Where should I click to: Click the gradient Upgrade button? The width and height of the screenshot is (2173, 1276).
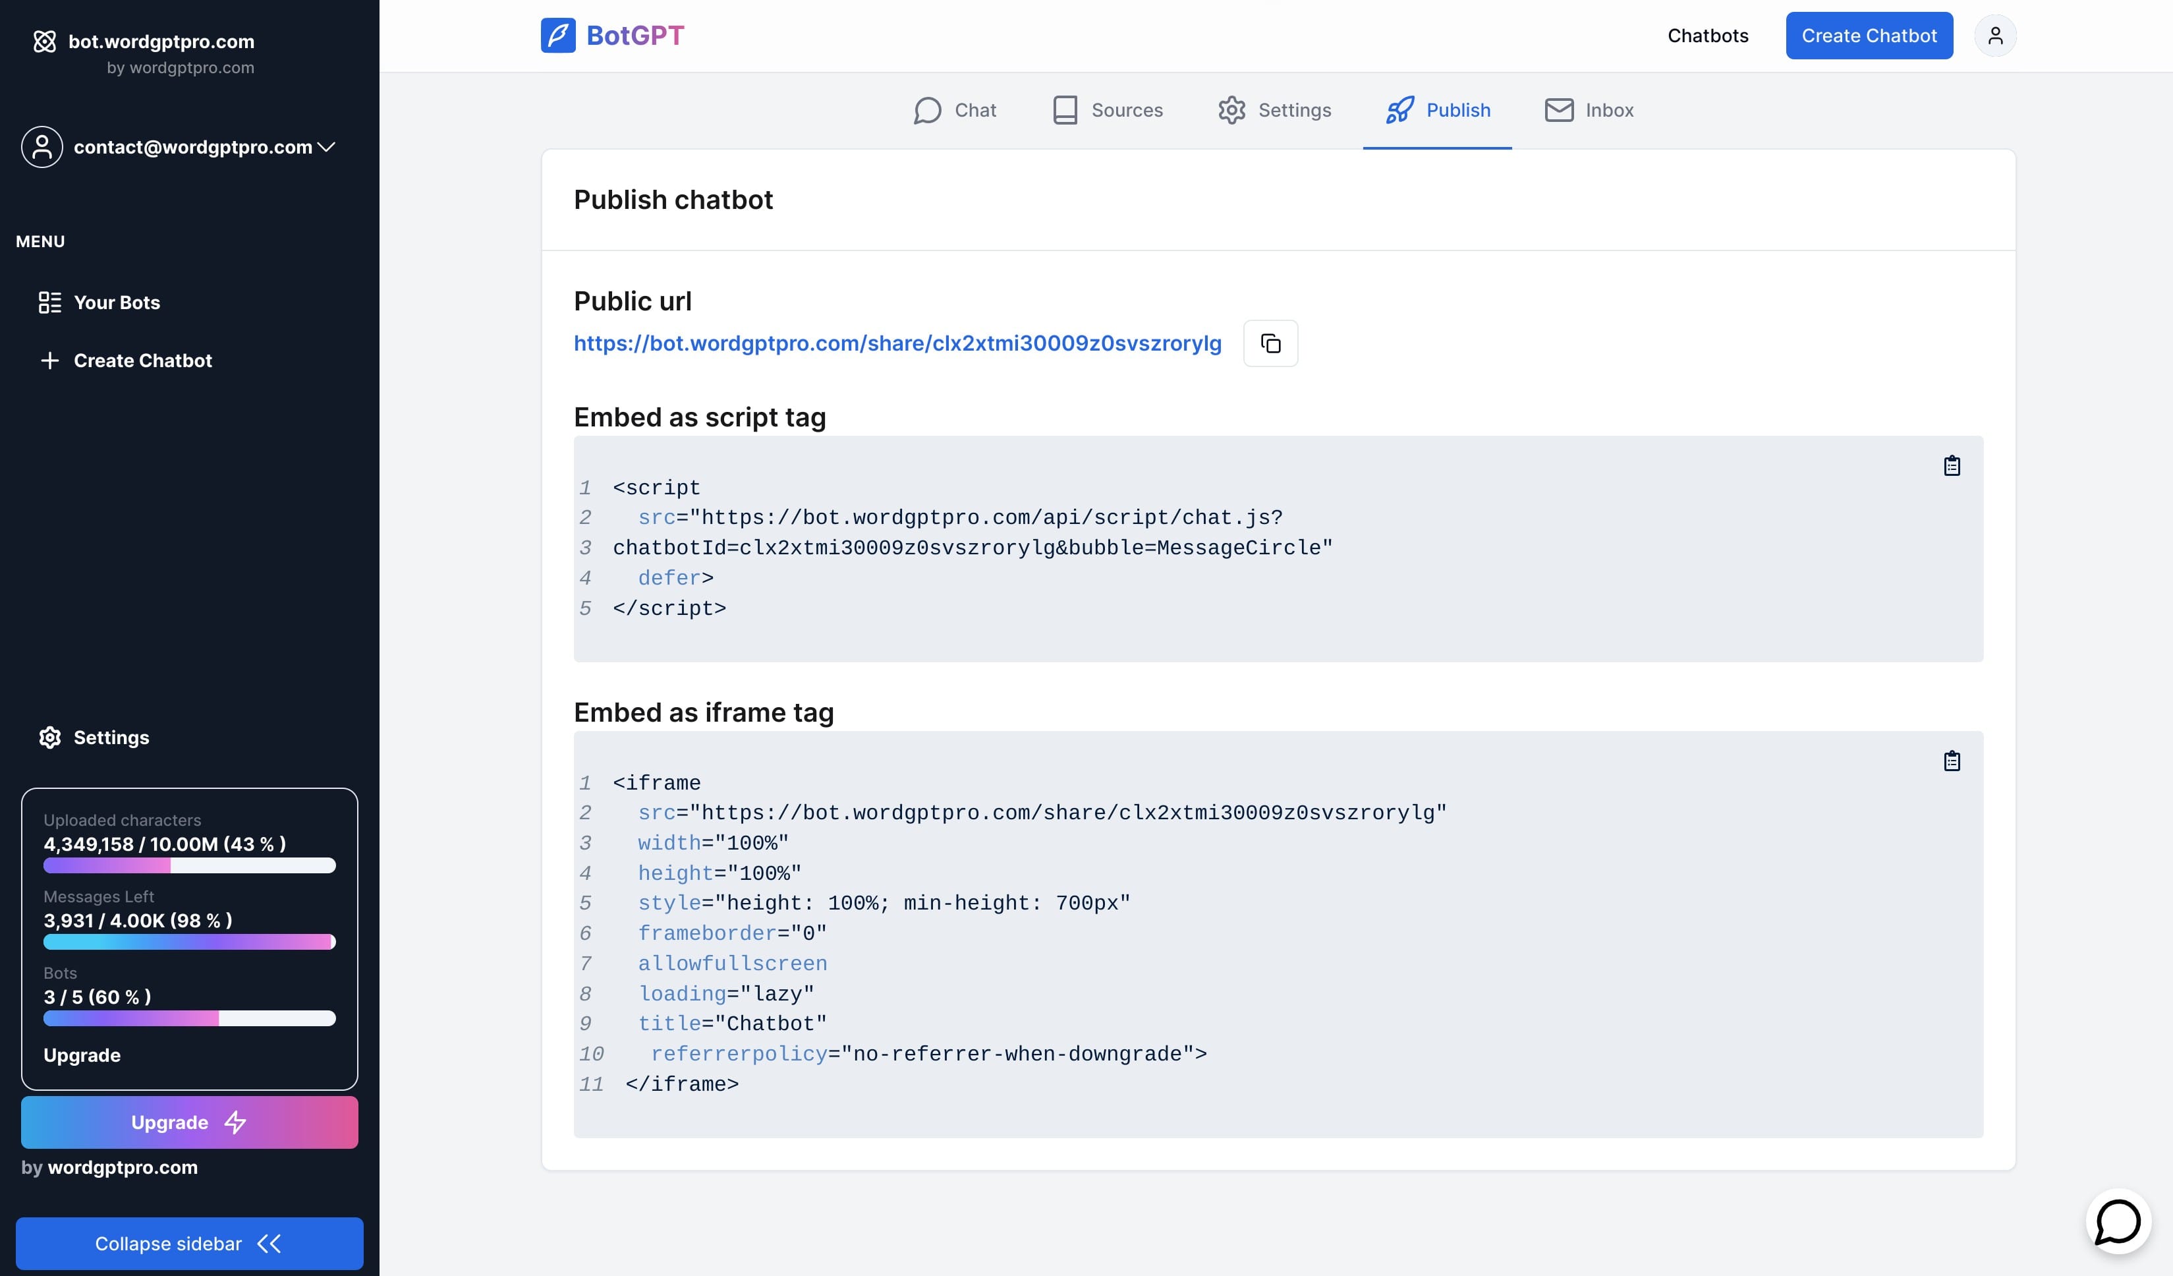(189, 1122)
